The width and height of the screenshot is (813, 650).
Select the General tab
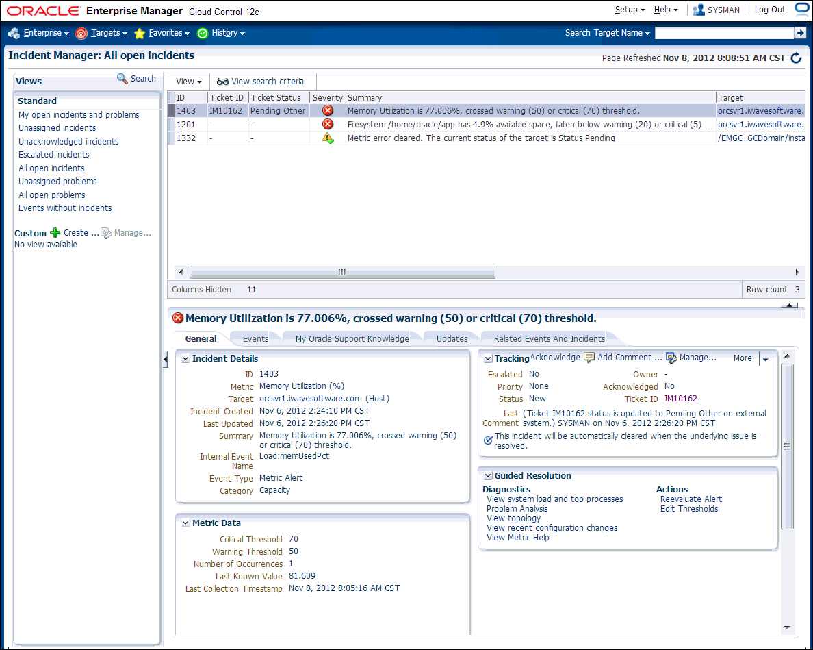[201, 339]
